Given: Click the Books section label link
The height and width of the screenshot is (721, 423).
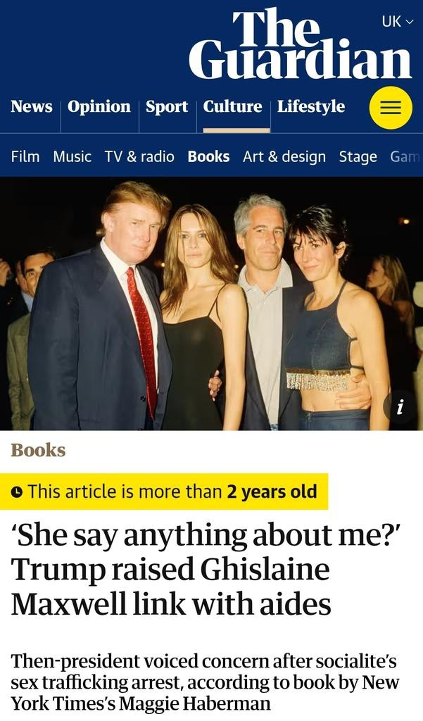Looking at the screenshot, I should coord(38,450).
